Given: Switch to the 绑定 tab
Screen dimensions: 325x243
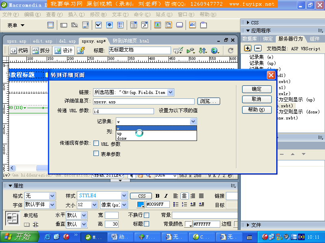Looking at the screenshot, I should [x=268, y=38].
